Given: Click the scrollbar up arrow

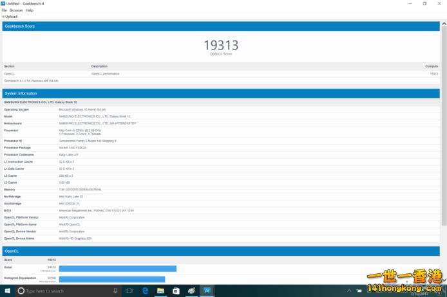Looking at the screenshot, I should (x=444, y=24).
